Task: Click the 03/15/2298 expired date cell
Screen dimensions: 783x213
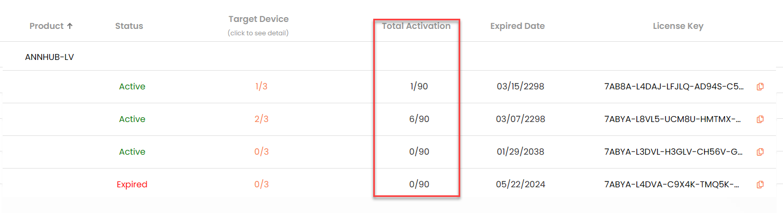Action: tap(520, 87)
